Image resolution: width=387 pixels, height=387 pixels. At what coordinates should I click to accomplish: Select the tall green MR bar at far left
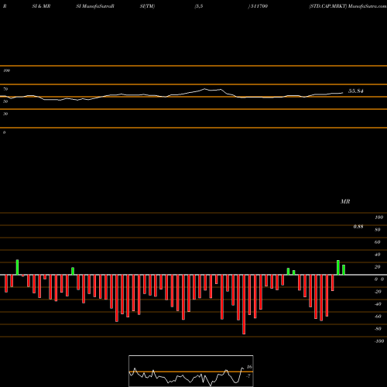click(17, 267)
